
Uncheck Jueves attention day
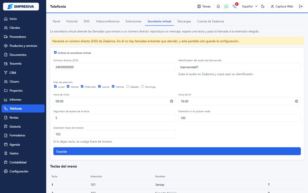99,87
